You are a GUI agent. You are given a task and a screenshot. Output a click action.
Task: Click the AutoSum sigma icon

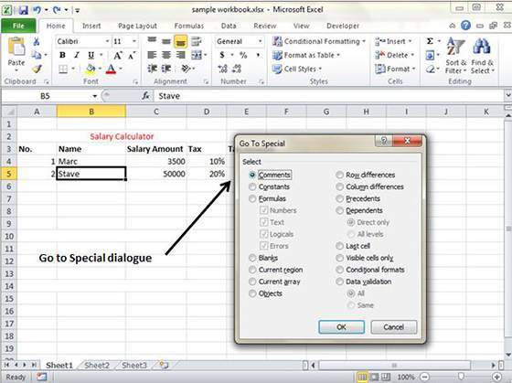430,41
